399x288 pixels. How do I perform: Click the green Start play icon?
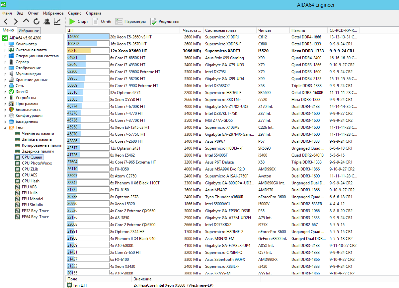point(72,22)
